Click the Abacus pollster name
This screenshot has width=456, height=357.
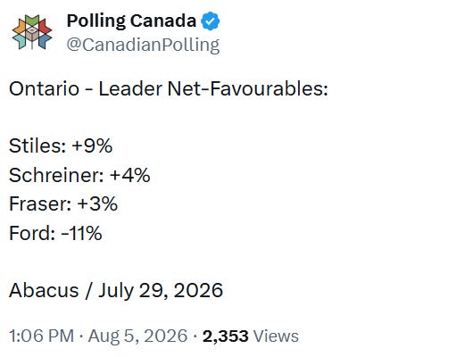coord(44,290)
